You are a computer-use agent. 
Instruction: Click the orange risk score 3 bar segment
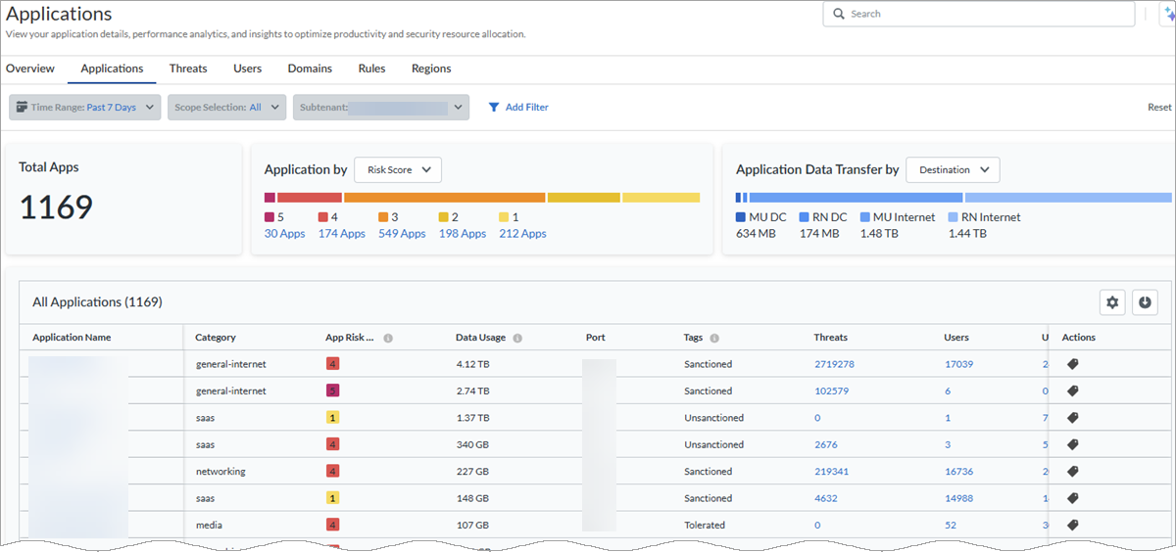(x=444, y=198)
